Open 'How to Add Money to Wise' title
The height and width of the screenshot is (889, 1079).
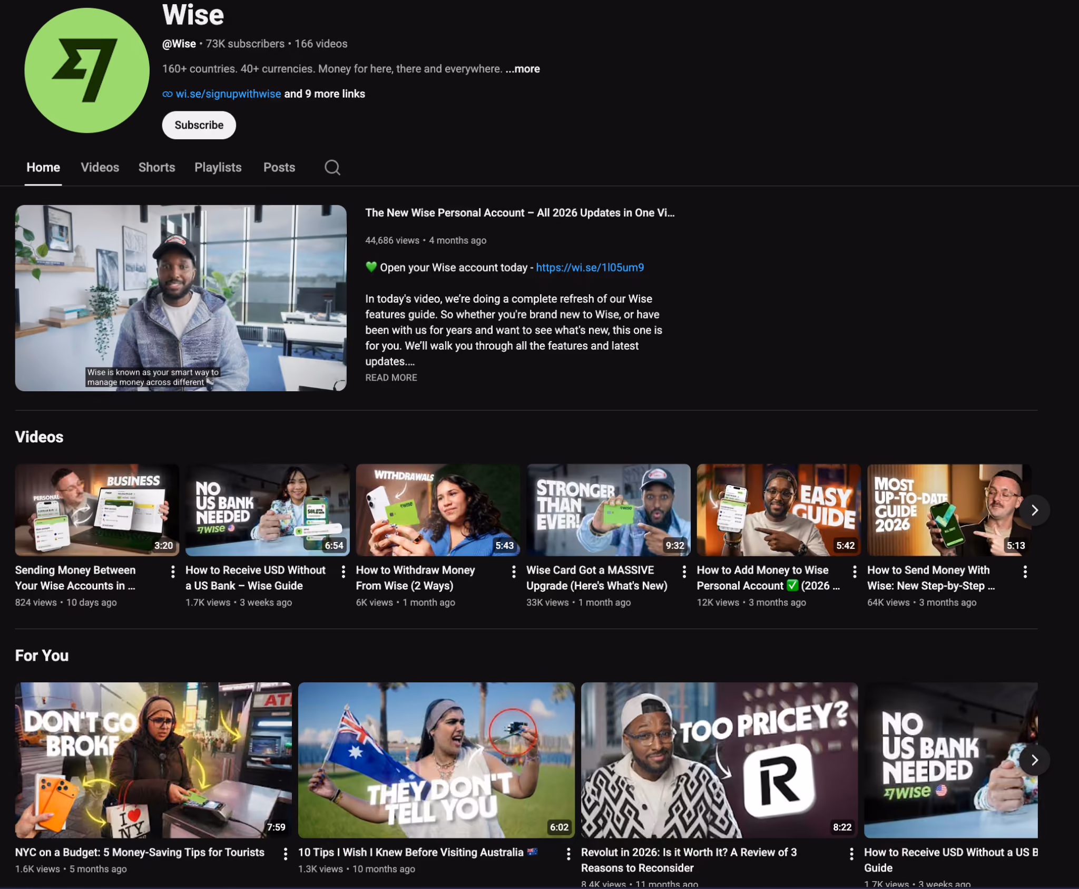pos(769,578)
